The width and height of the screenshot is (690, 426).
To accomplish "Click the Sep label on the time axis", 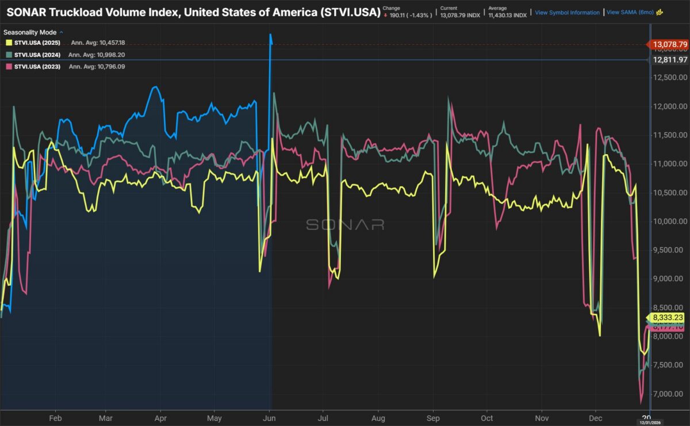I will click(433, 418).
